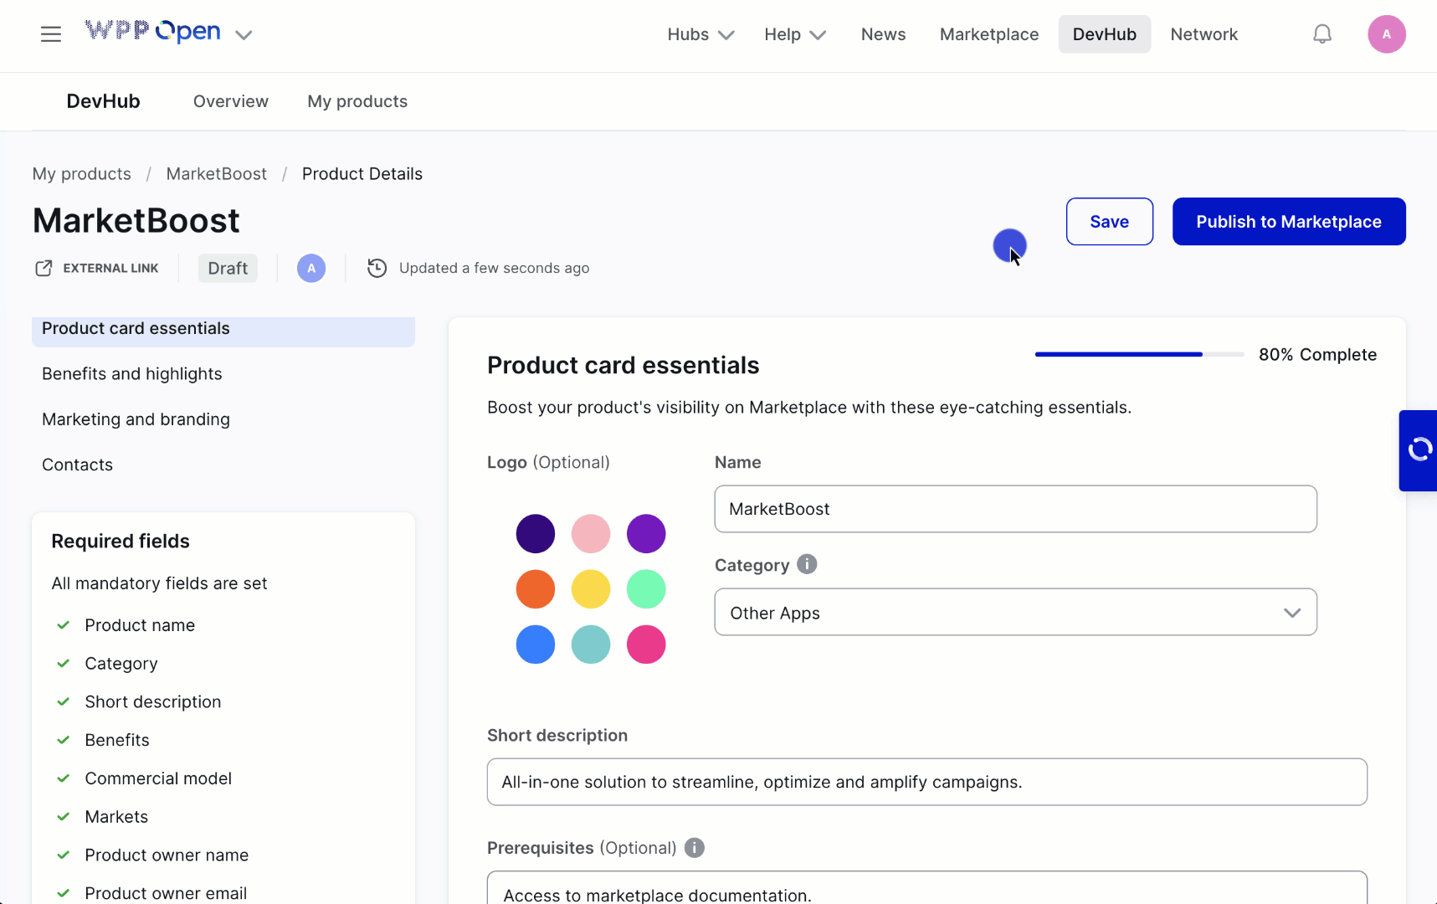Open Marketing and branding section

136,419
